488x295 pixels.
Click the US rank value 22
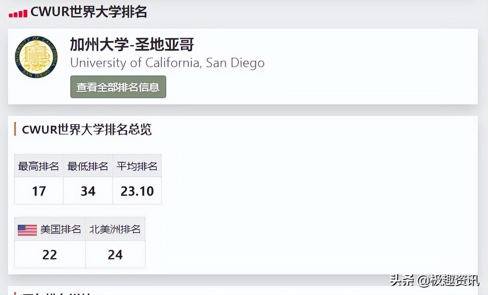point(50,254)
